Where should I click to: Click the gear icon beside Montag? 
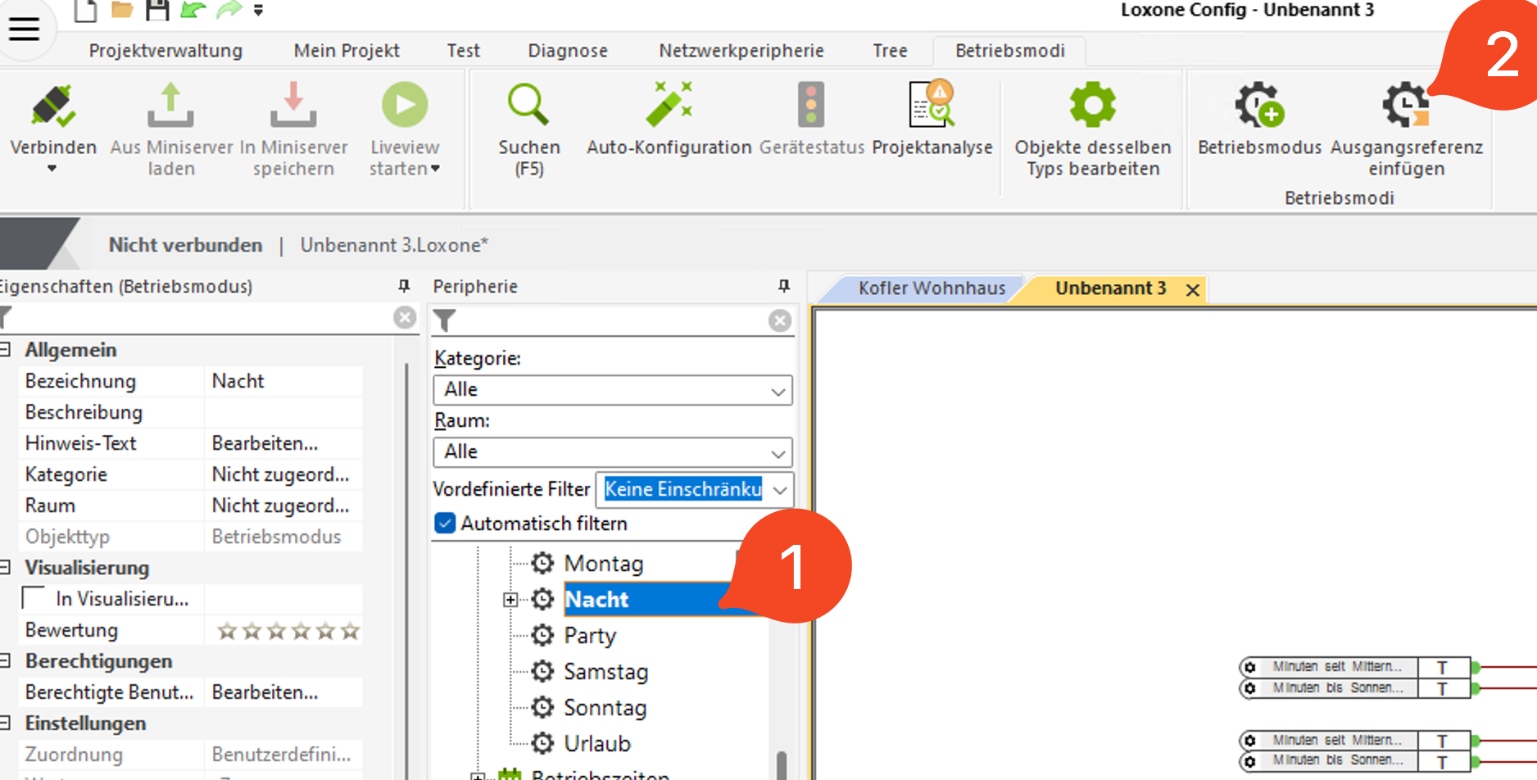tap(542, 563)
